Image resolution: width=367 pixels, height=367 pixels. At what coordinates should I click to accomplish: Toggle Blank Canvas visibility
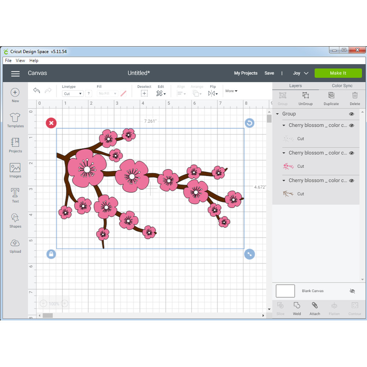[352, 291]
